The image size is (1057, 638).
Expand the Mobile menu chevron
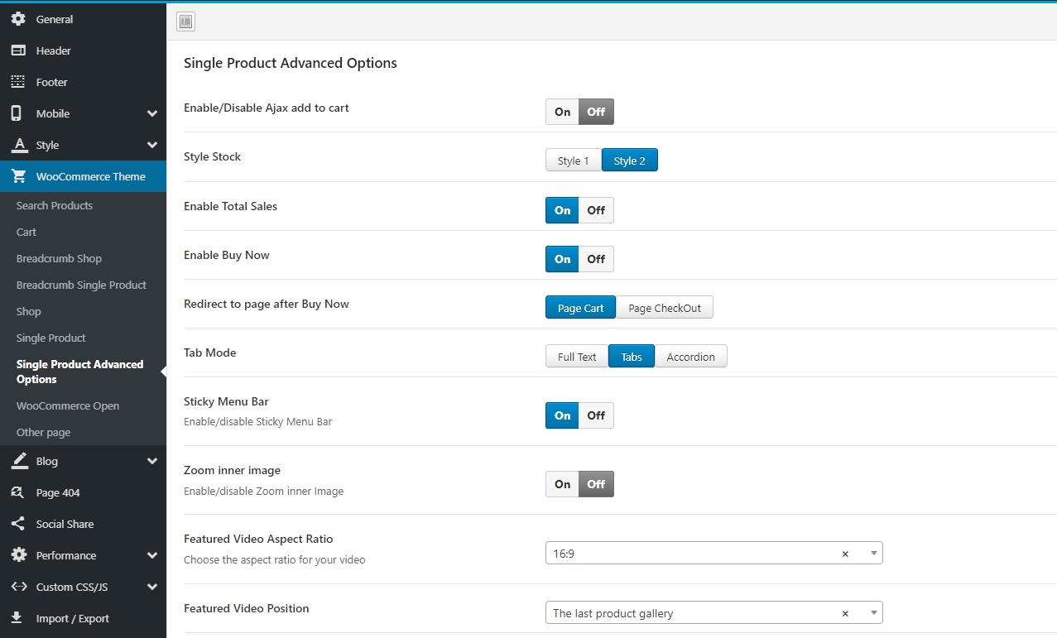click(152, 113)
